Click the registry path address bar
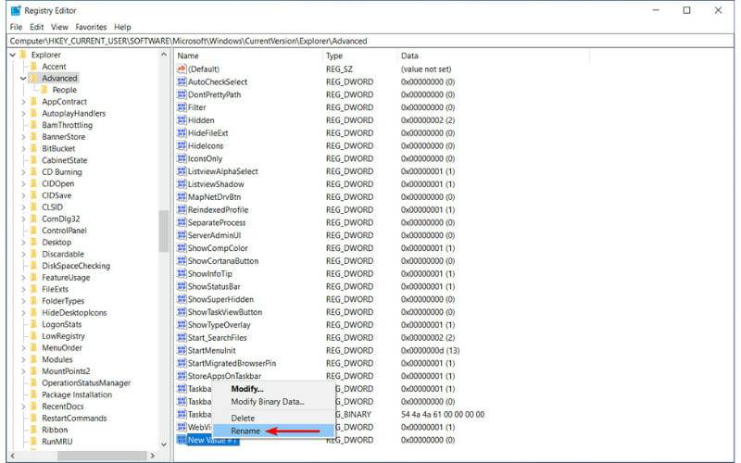This screenshot has height=463, width=741. pyautogui.click(x=370, y=41)
